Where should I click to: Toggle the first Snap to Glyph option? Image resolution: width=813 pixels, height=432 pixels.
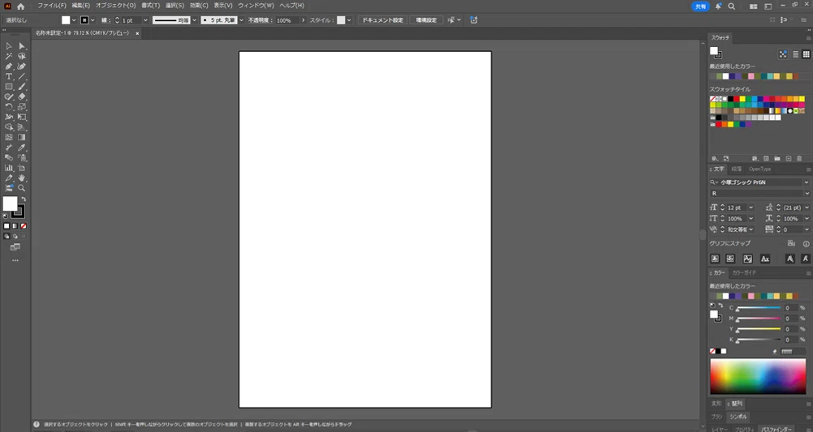715,259
